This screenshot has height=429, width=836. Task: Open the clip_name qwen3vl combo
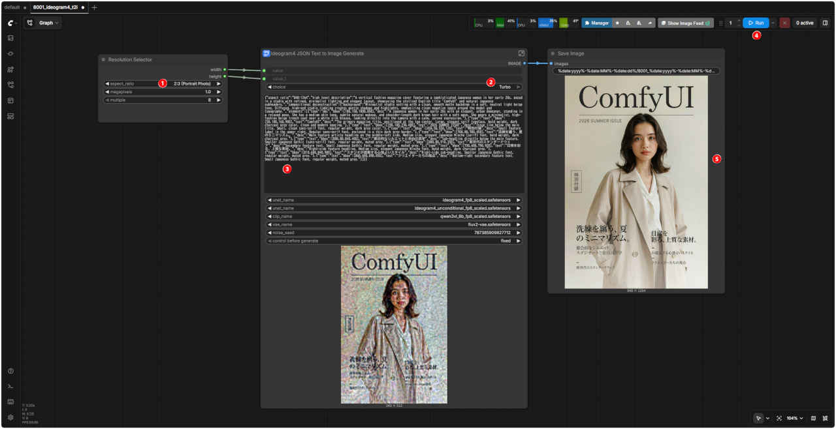(394, 216)
